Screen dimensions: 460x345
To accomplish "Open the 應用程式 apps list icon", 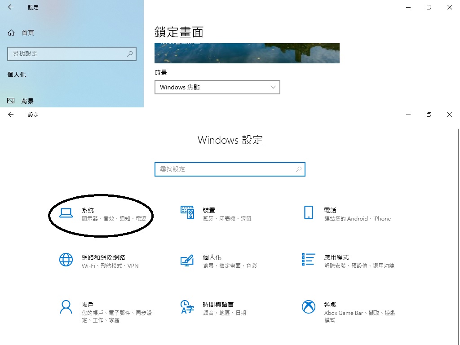I will pos(308,259).
